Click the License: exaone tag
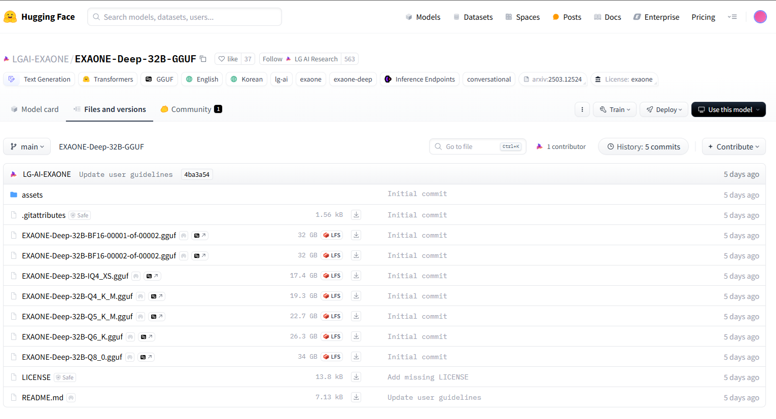This screenshot has height=419, width=776. pyautogui.click(x=624, y=79)
